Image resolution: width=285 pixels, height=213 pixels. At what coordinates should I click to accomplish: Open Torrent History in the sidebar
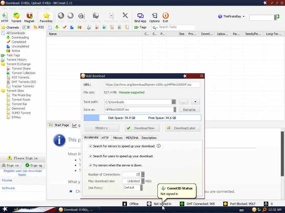pos(16,60)
